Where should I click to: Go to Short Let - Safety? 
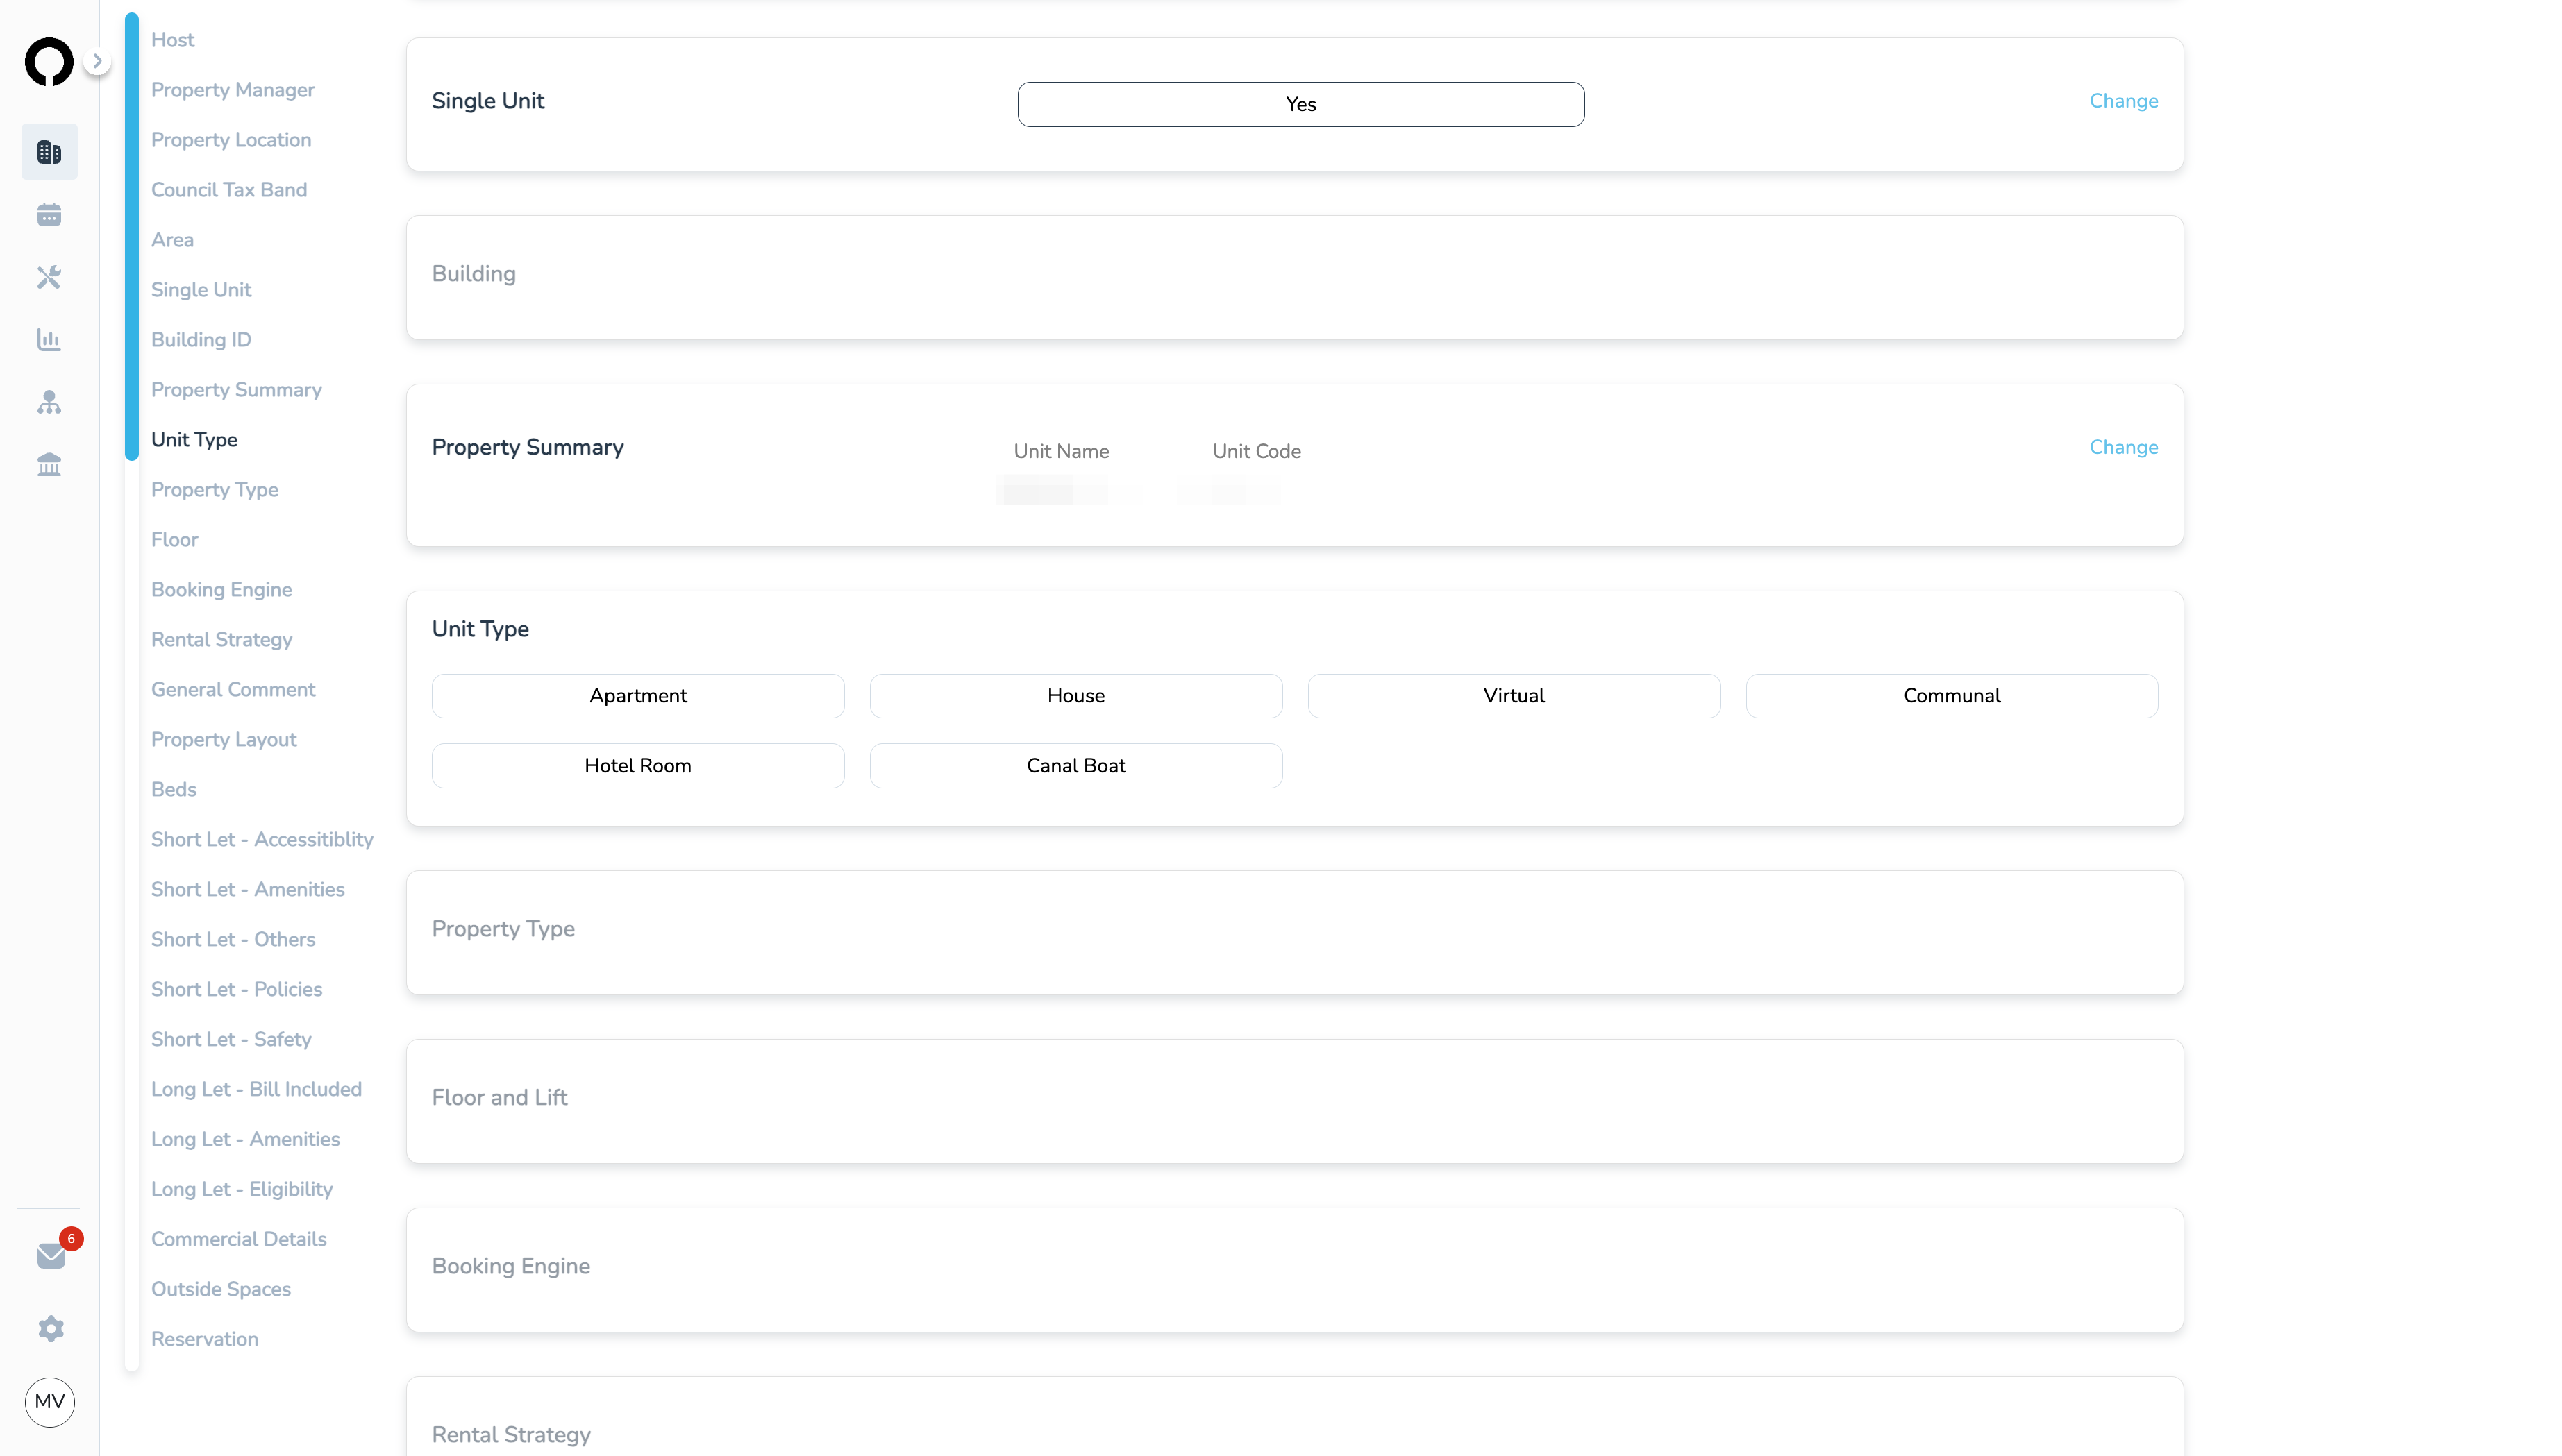click(231, 1040)
